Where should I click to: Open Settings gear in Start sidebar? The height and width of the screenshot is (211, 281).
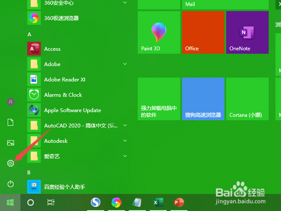(x=11, y=163)
